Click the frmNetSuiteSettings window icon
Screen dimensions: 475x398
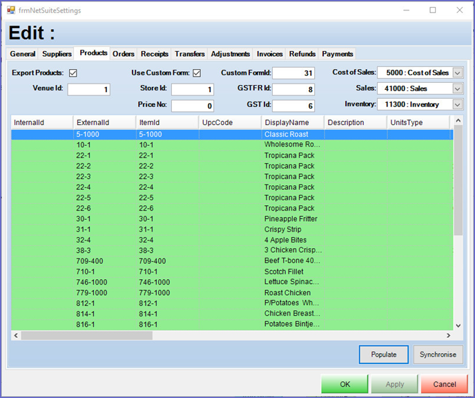(11, 10)
